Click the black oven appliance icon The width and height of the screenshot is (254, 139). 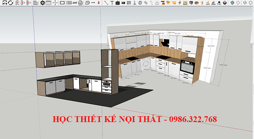point(118,3)
